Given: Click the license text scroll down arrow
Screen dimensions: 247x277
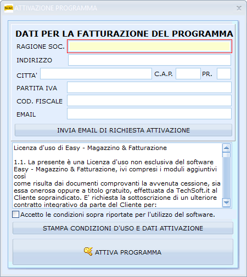Looking at the screenshot, I should (x=226, y=203).
